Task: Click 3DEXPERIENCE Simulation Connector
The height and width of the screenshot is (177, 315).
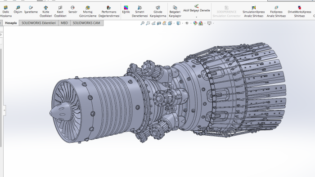Action: pyautogui.click(x=226, y=11)
